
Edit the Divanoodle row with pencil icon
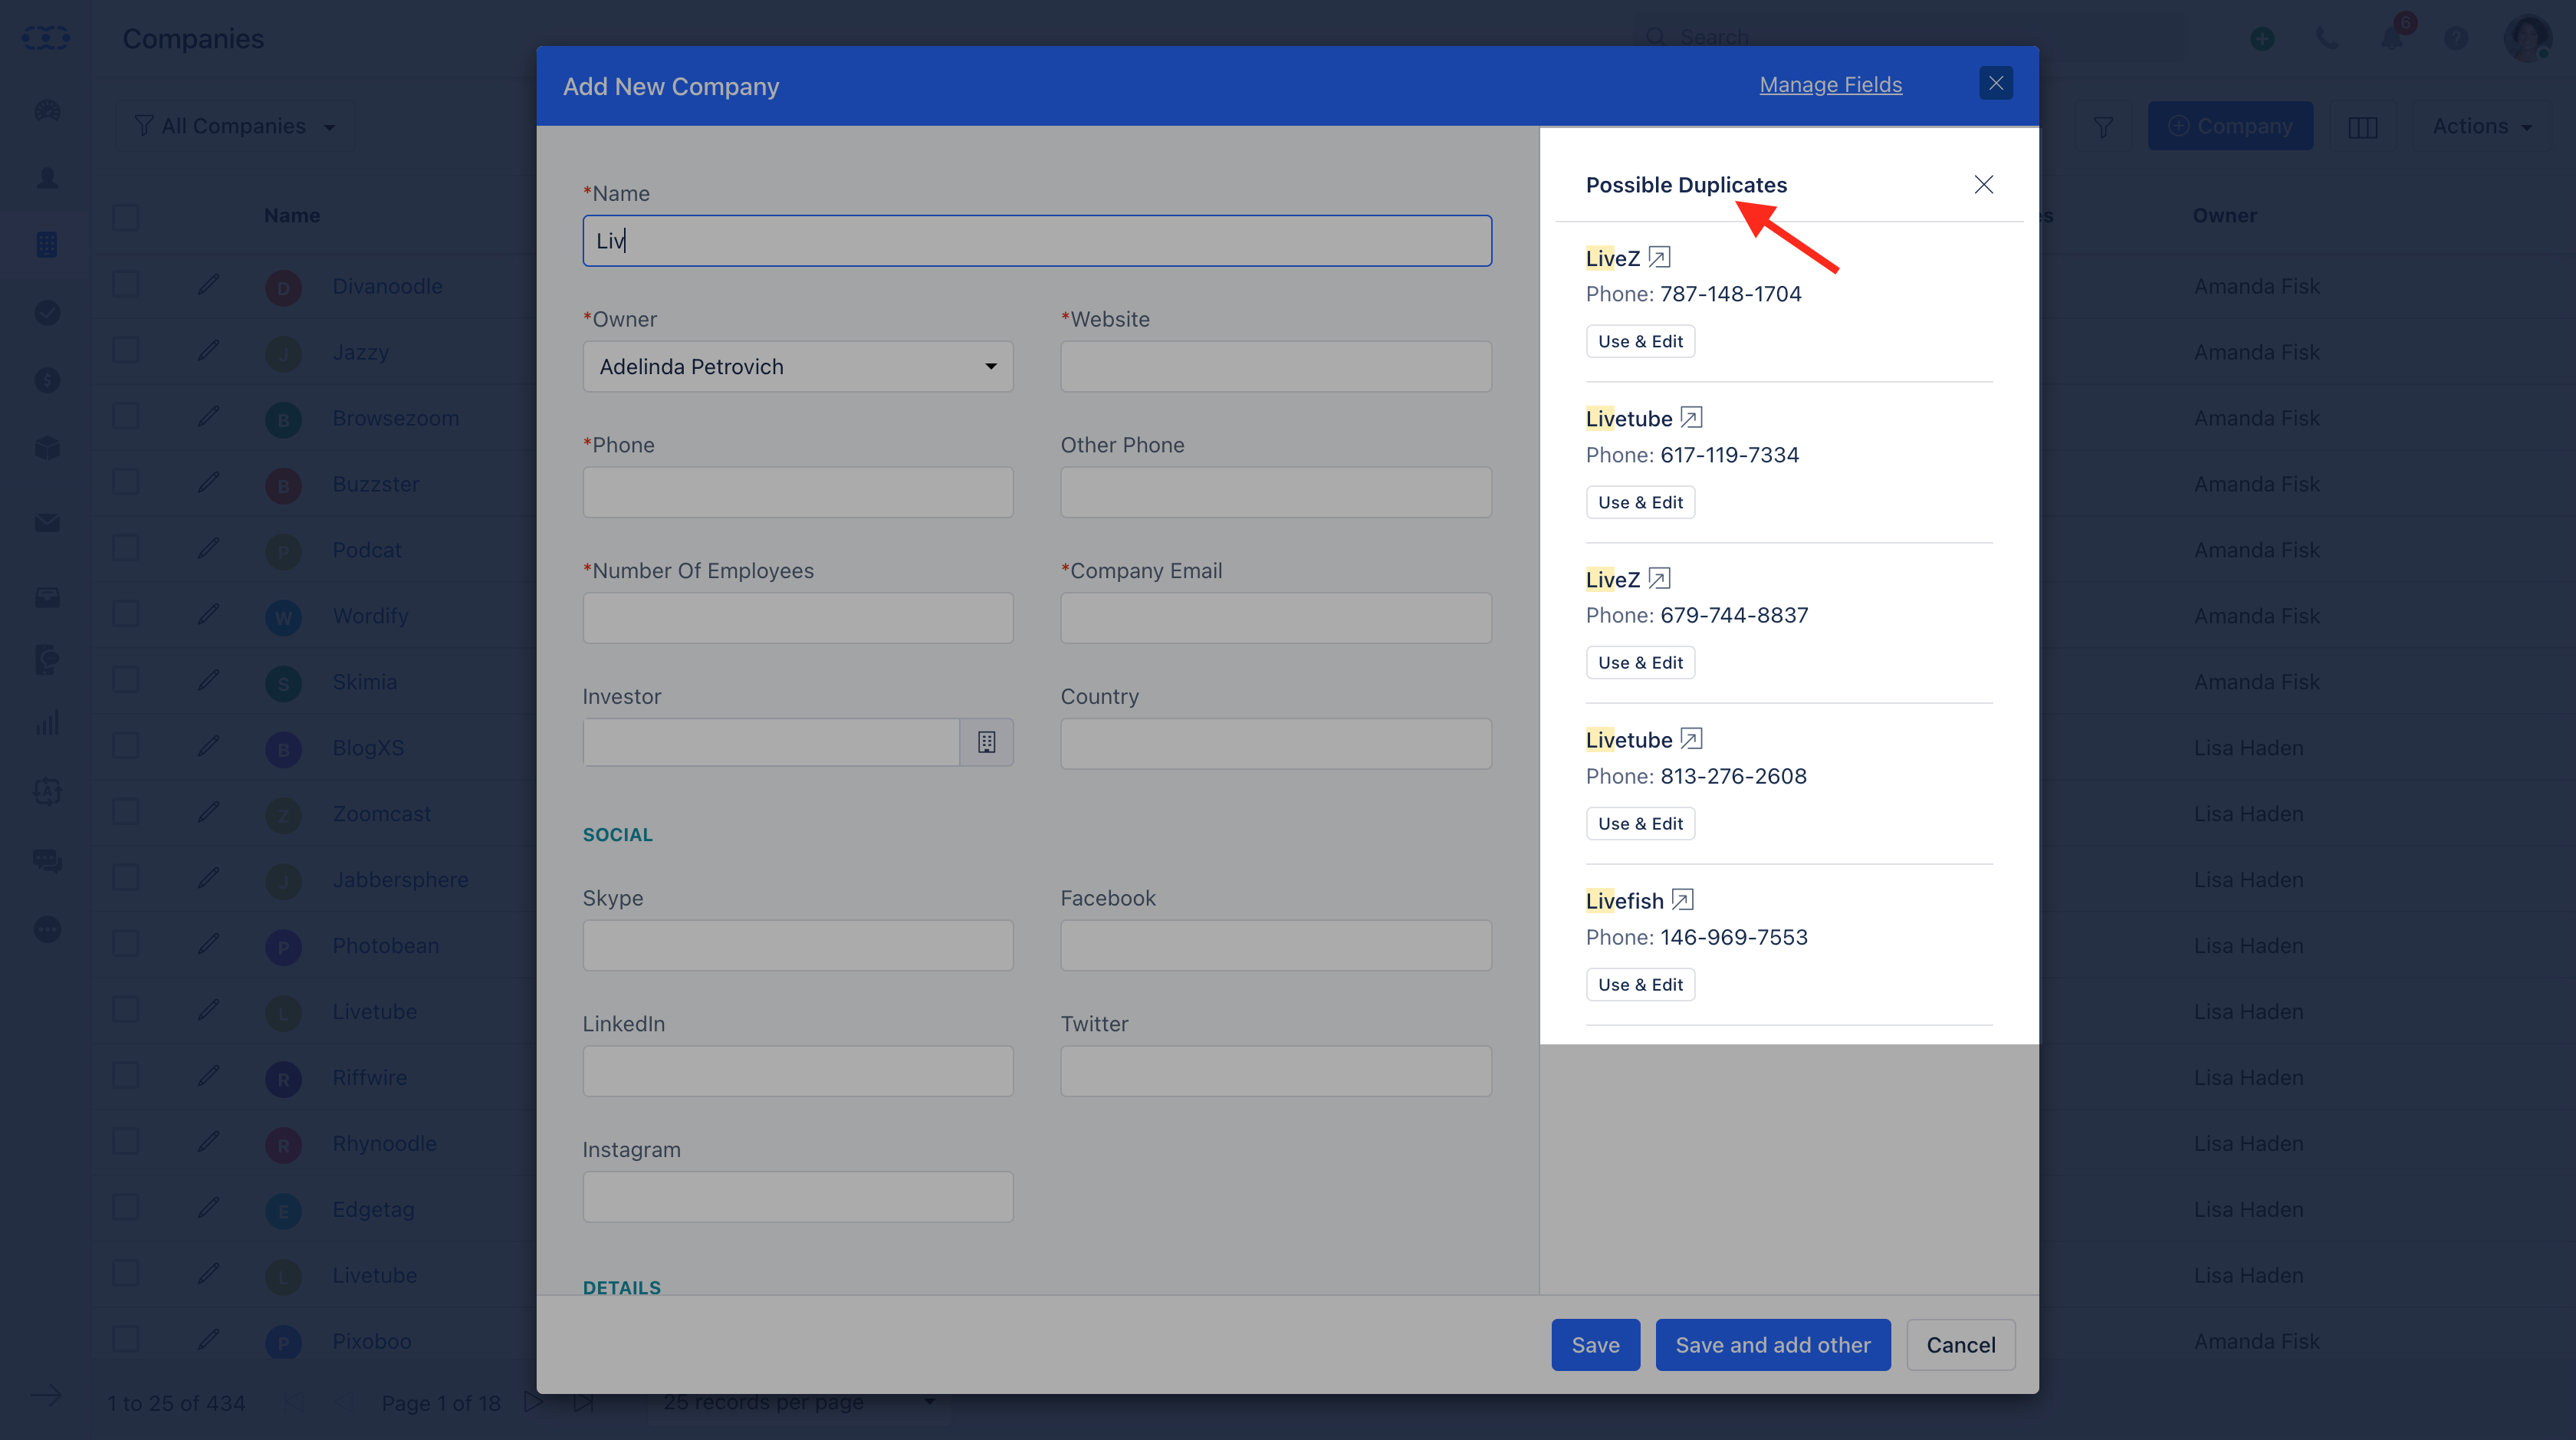click(x=208, y=285)
